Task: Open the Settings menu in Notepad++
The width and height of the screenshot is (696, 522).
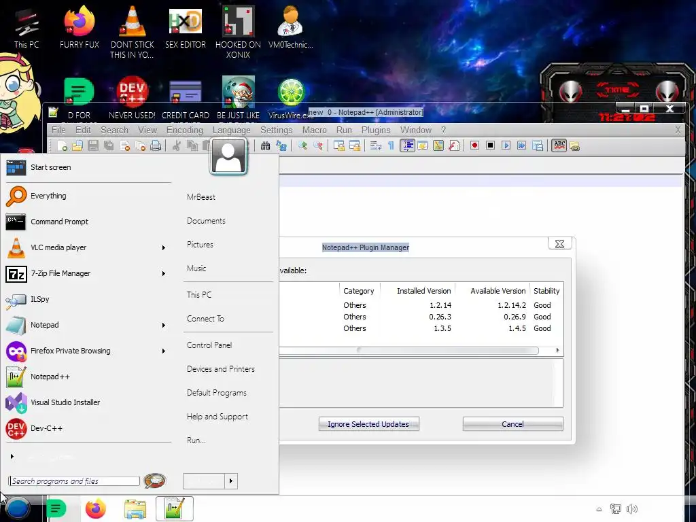Action: 276,130
